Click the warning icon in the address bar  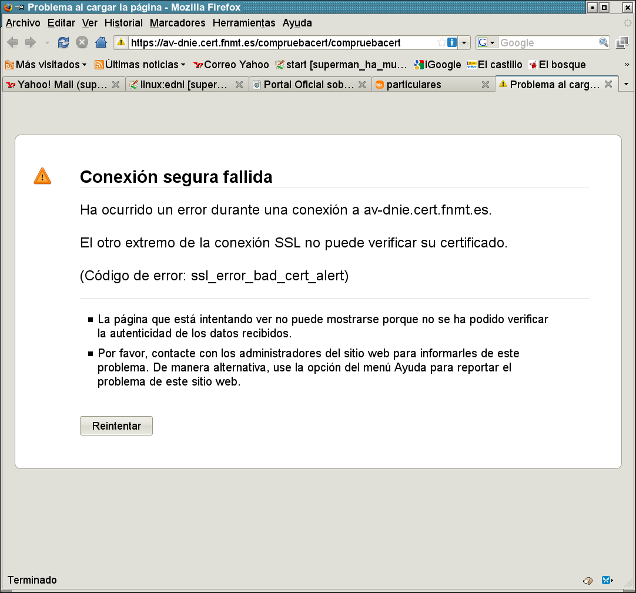[x=121, y=42]
